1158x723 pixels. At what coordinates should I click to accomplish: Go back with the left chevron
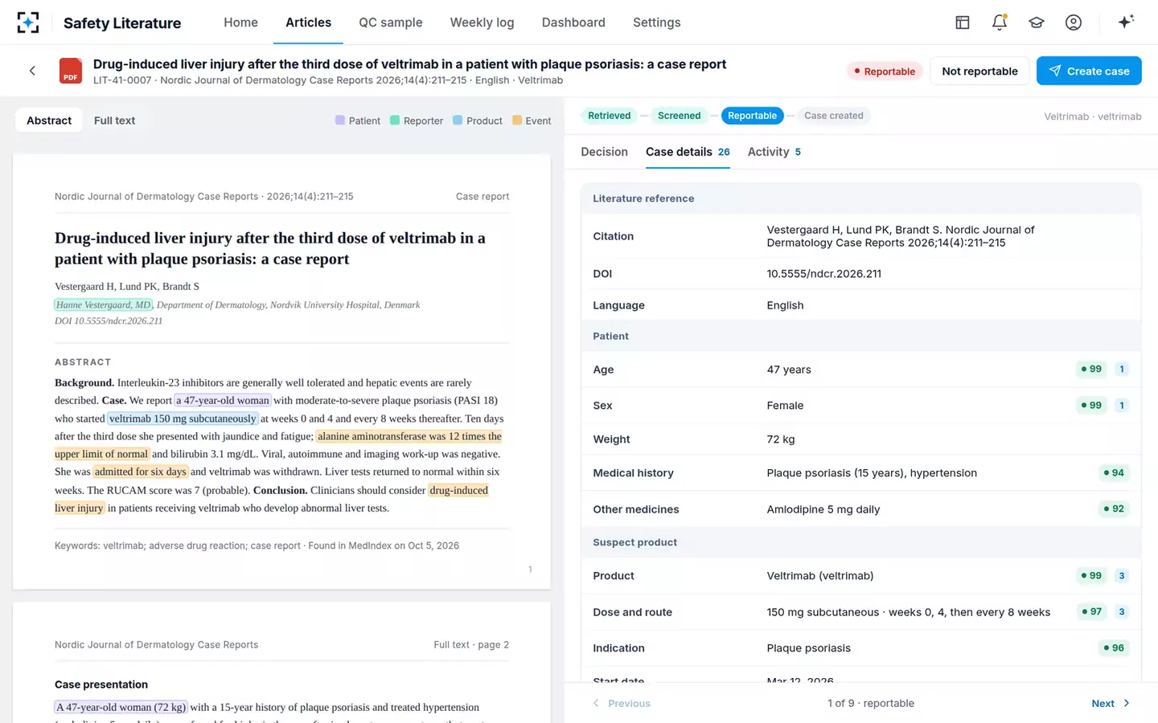click(32, 71)
